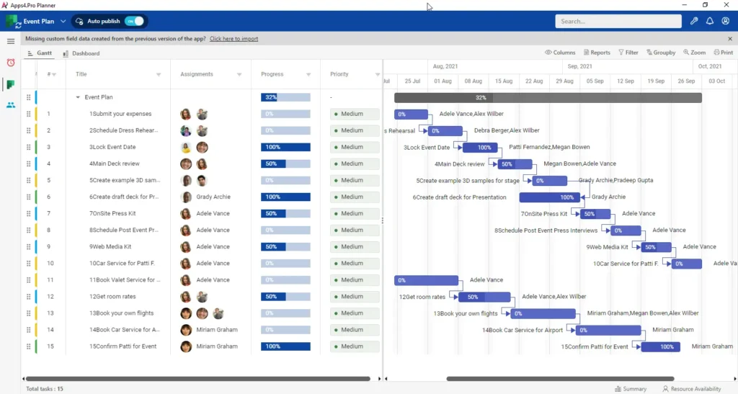Open Medium priority dropdown for task 1
738x394 pixels.
pos(354,114)
